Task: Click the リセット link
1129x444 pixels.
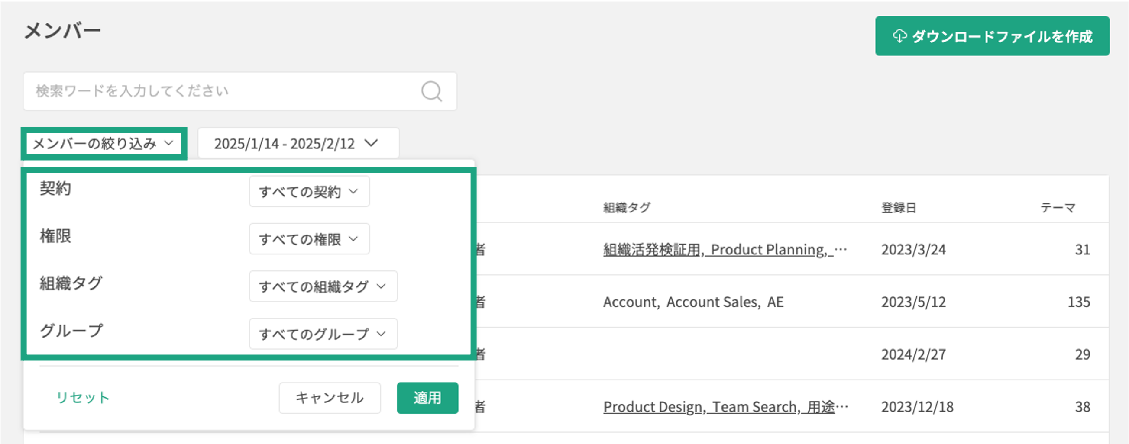Action: (83, 398)
